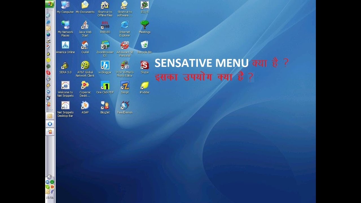Switch to the person-icon taskbar window button
361x203 pixels.
50,131
